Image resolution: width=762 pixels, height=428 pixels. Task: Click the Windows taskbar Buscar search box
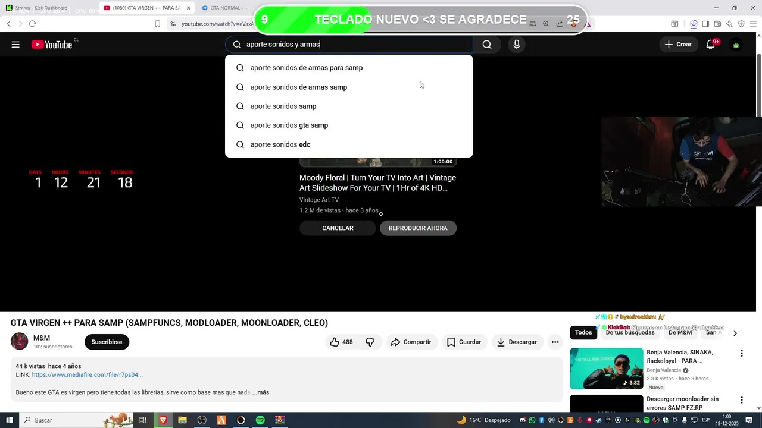click(x=76, y=420)
